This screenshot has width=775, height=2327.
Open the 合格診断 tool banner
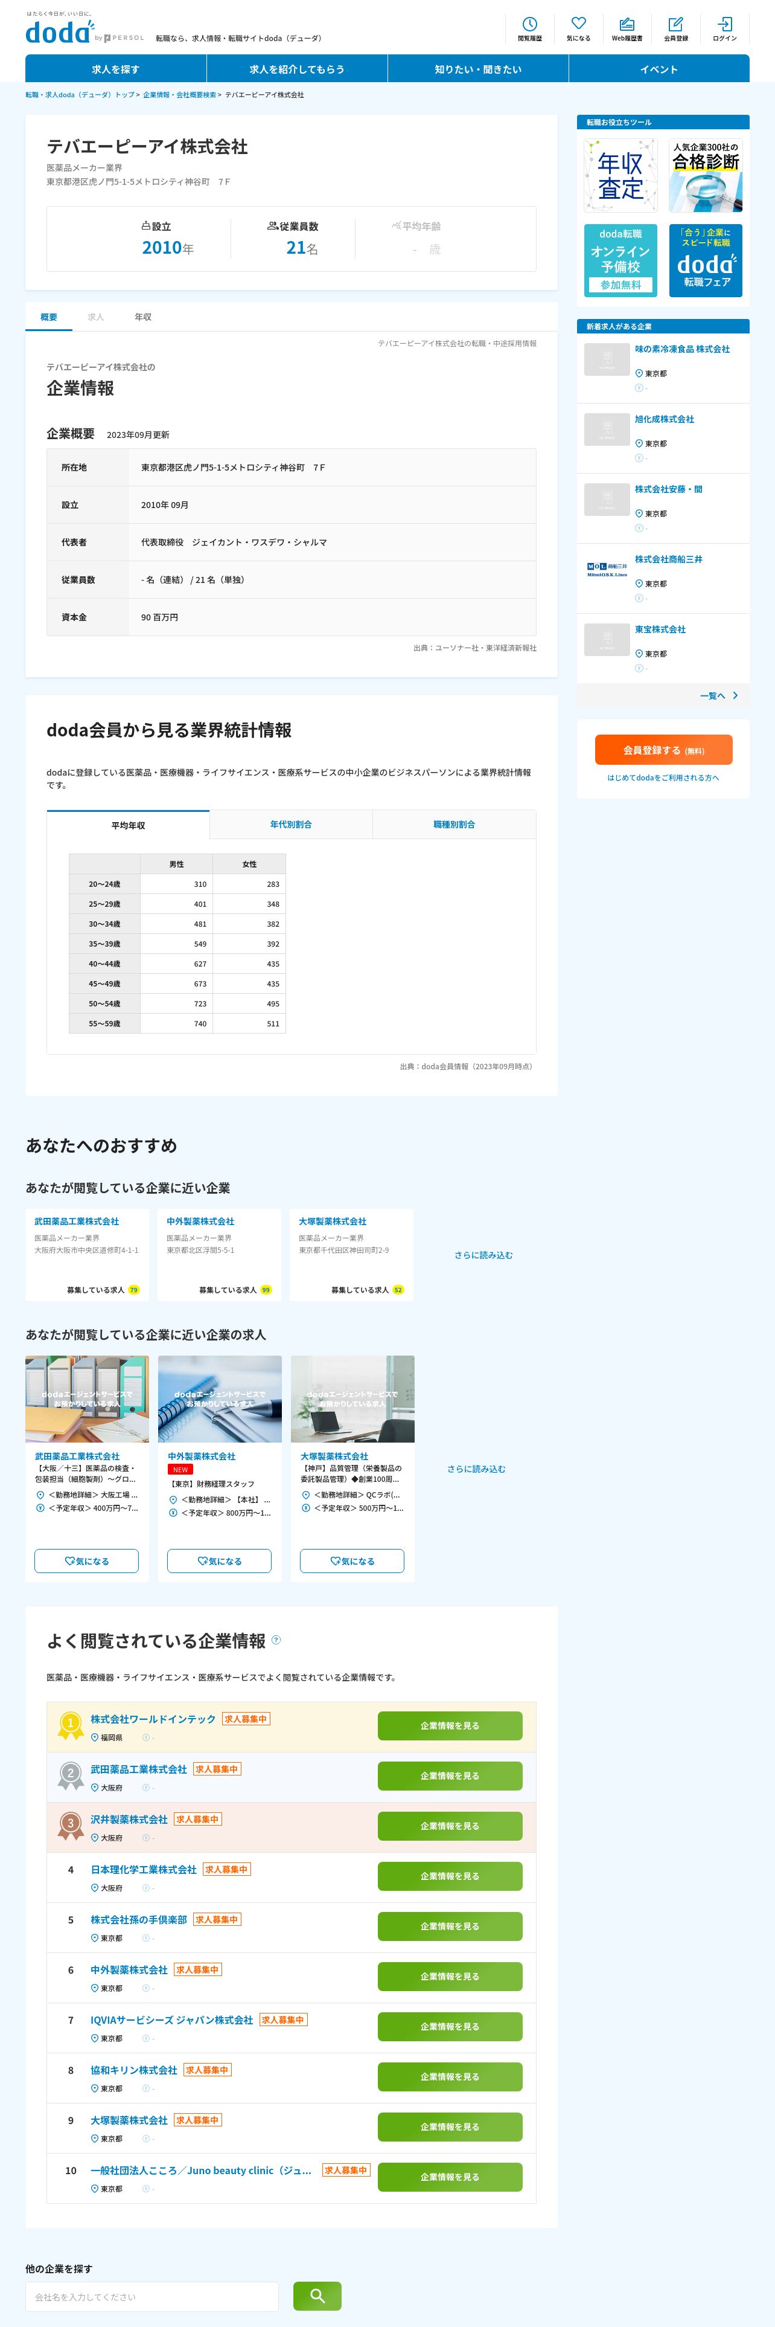pyautogui.click(x=706, y=175)
